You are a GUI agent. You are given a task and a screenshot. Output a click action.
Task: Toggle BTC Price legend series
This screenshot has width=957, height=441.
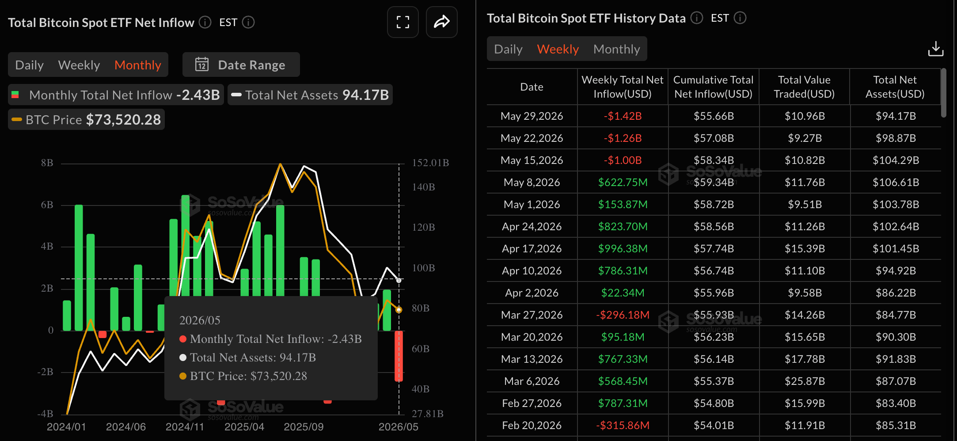[x=86, y=119]
